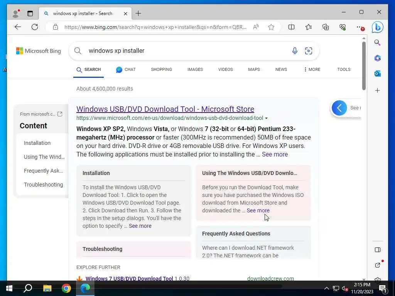Switch to the VIDEOS tab
Viewport: 395px width, 296px height.
tap(225, 69)
